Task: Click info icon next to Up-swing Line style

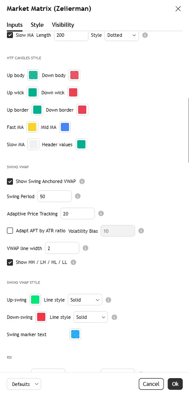Action: 108,300
